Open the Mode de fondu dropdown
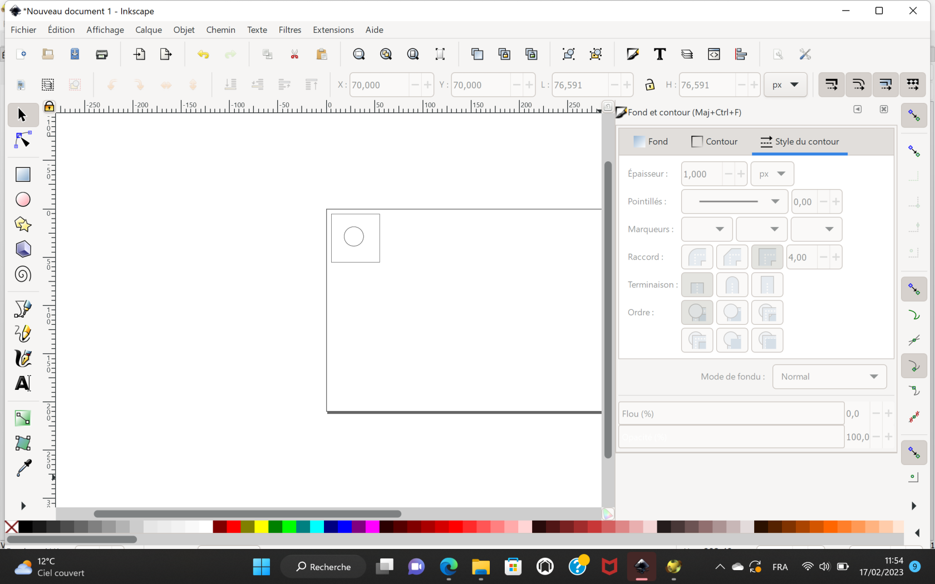The width and height of the screenshot is (935, 584). tap(829, 377)
